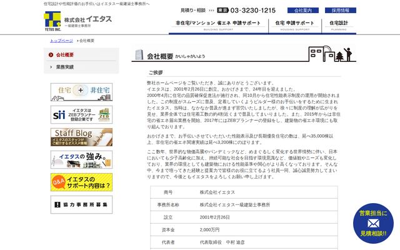Open the 採用情報 header button

click(340, 11)
